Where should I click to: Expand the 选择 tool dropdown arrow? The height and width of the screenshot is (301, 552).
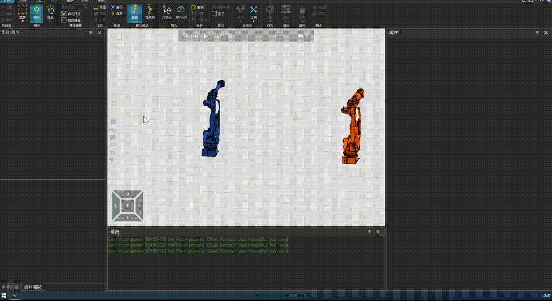click(23, 21)
